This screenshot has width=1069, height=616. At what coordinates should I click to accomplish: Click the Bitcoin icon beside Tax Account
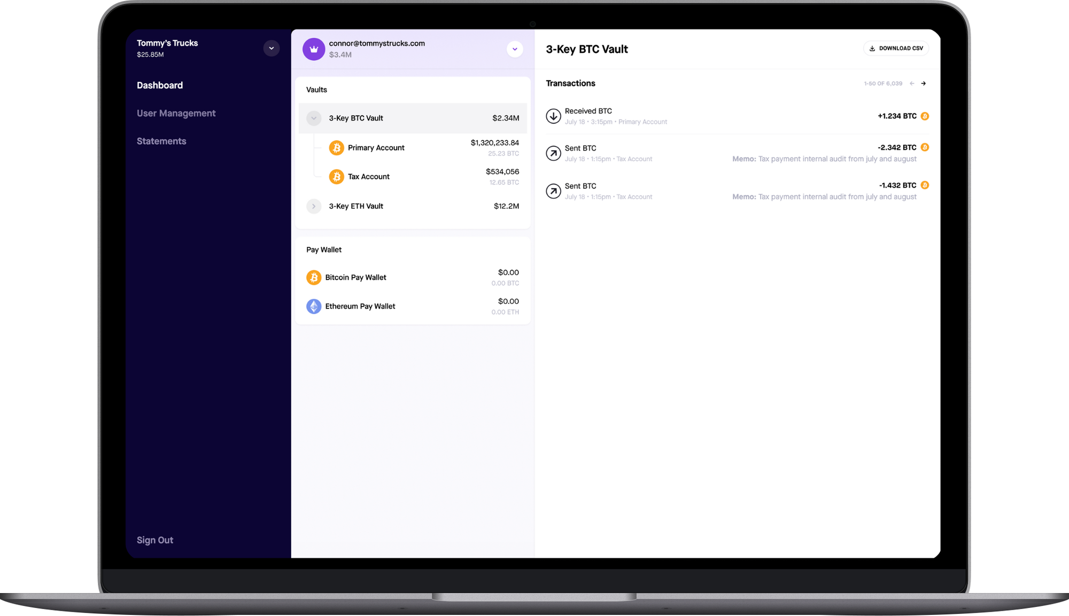336,176
